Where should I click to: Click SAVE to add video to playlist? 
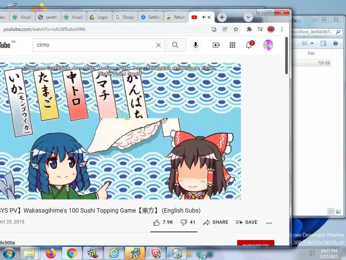(x=246, y=222)
